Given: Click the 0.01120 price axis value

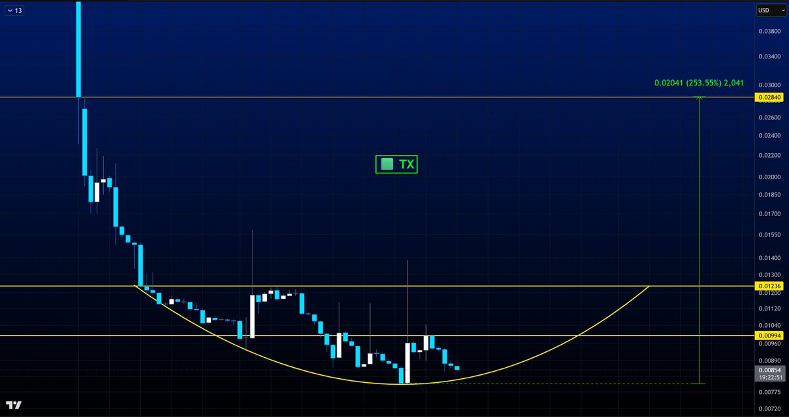Looking at the screenshot, I should (769, 309).
